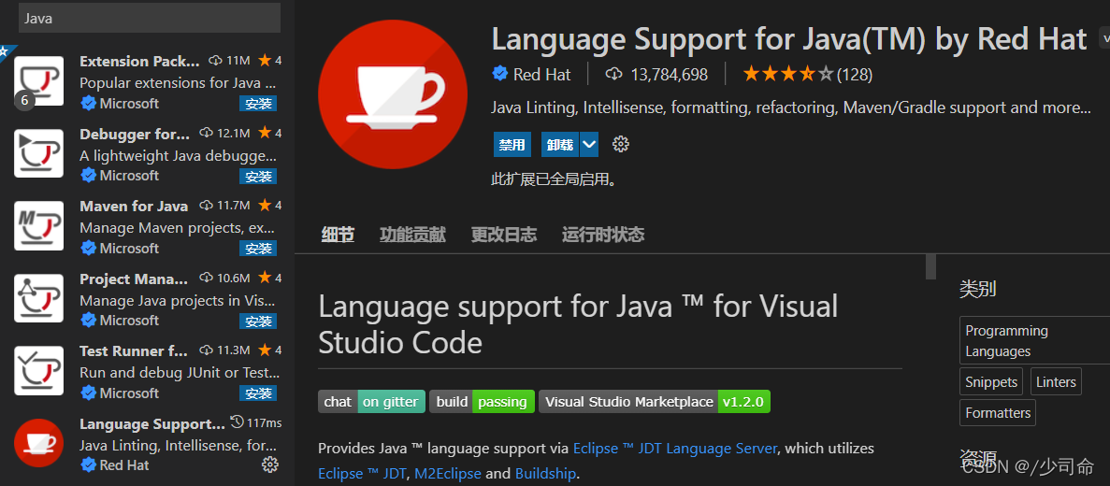Switch to the 更改日志 tab
The width and height of the screenshot is (1110, 486).
tap(504, 235)
